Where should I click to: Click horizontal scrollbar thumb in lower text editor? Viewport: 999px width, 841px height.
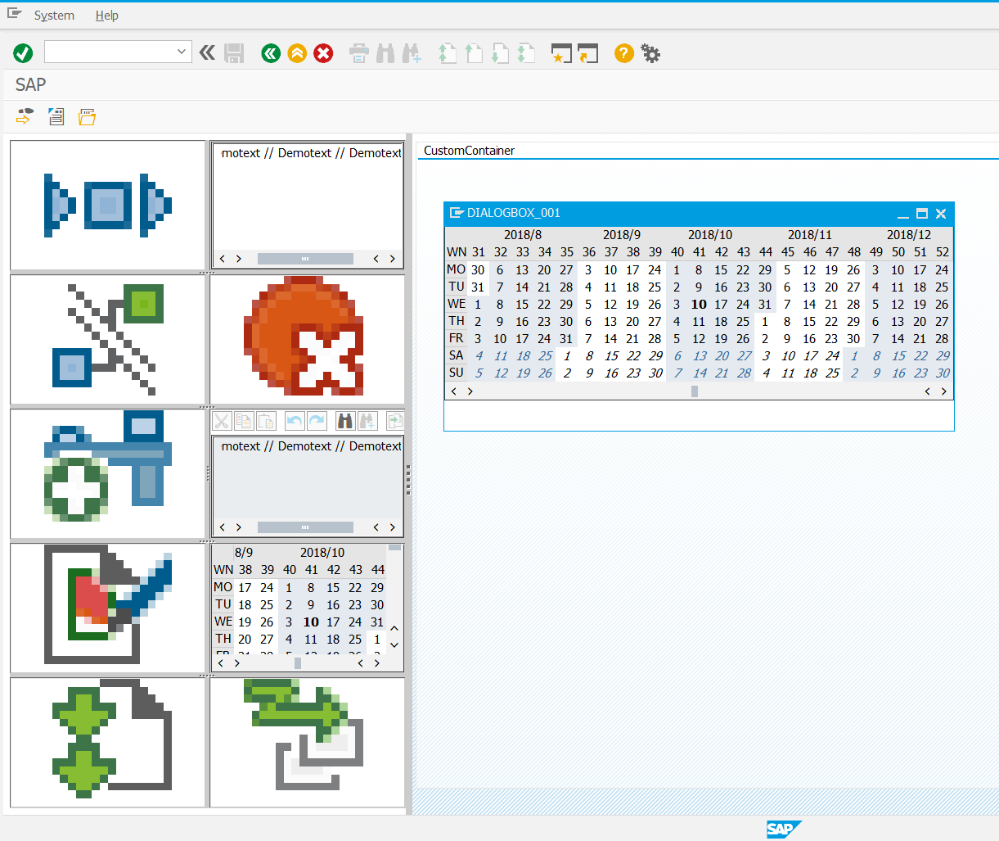(305, 527)
